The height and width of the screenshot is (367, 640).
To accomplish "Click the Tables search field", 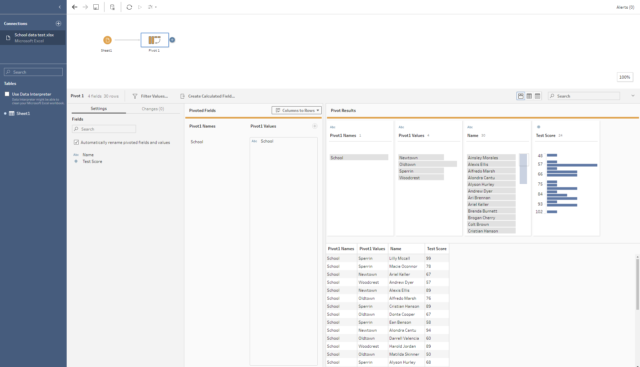I will [x=33, y=72].
